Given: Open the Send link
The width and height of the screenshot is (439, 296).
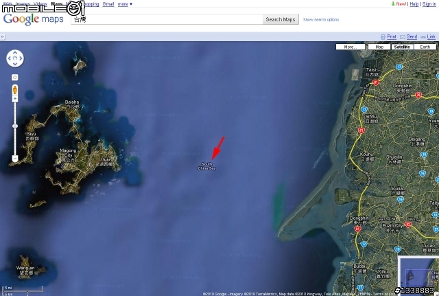Looking at the screenshot, I should point(412,36).
